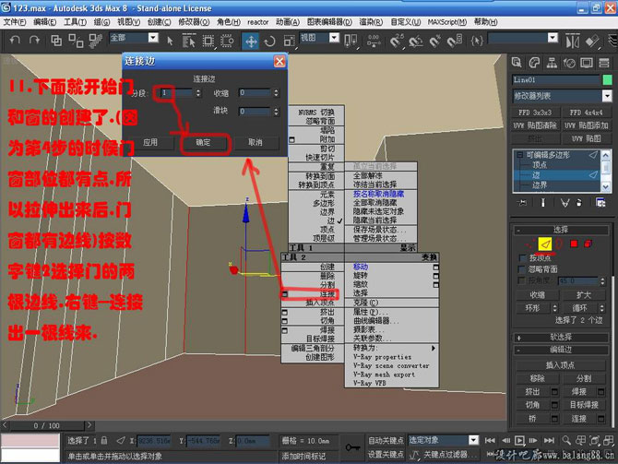Select Edge sub-object level icon
Image resolution: width=618 pixels, height=464 pixels.
(545, 244)
